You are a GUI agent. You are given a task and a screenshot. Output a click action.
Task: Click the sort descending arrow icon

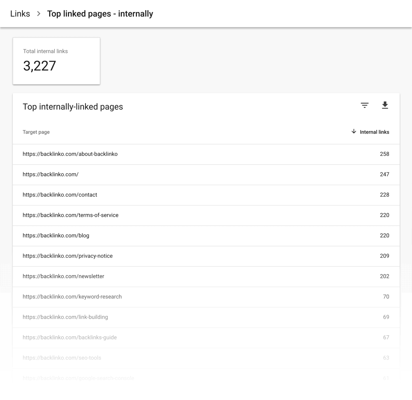click(x=354, y=131)
